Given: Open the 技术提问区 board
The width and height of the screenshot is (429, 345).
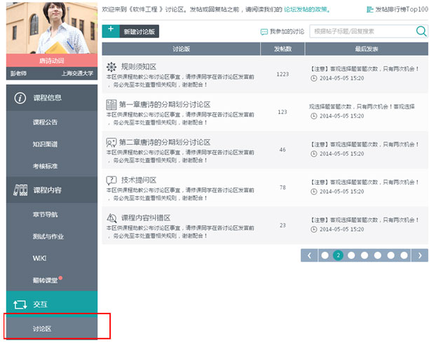Looking at the screenshot, I should (x=139, y=180).
